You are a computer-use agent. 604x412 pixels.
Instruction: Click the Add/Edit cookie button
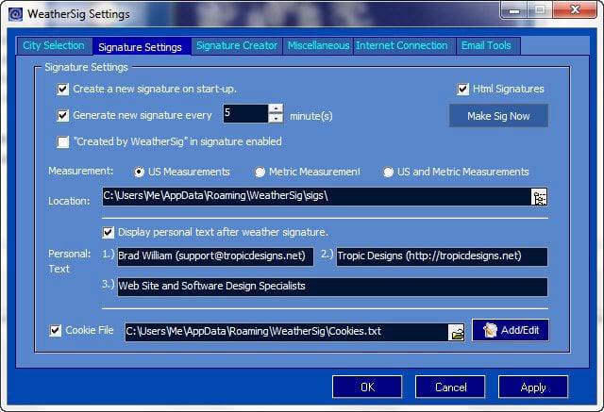coord(511,331)
